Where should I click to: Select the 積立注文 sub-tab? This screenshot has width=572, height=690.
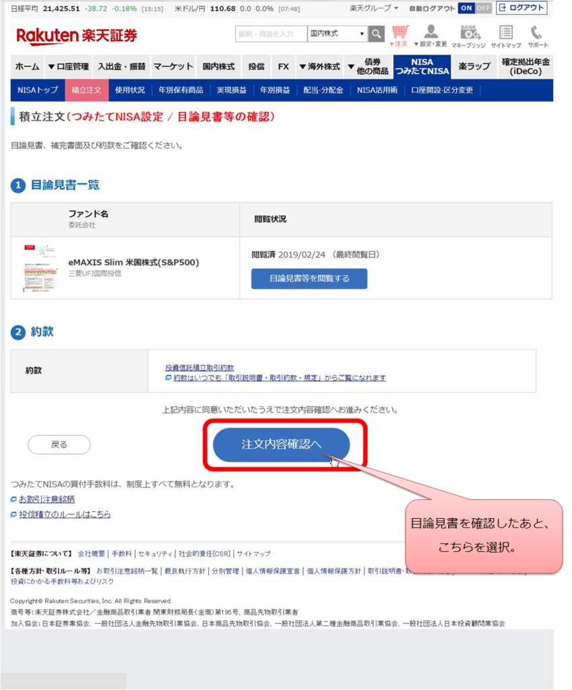coord(86,90)
